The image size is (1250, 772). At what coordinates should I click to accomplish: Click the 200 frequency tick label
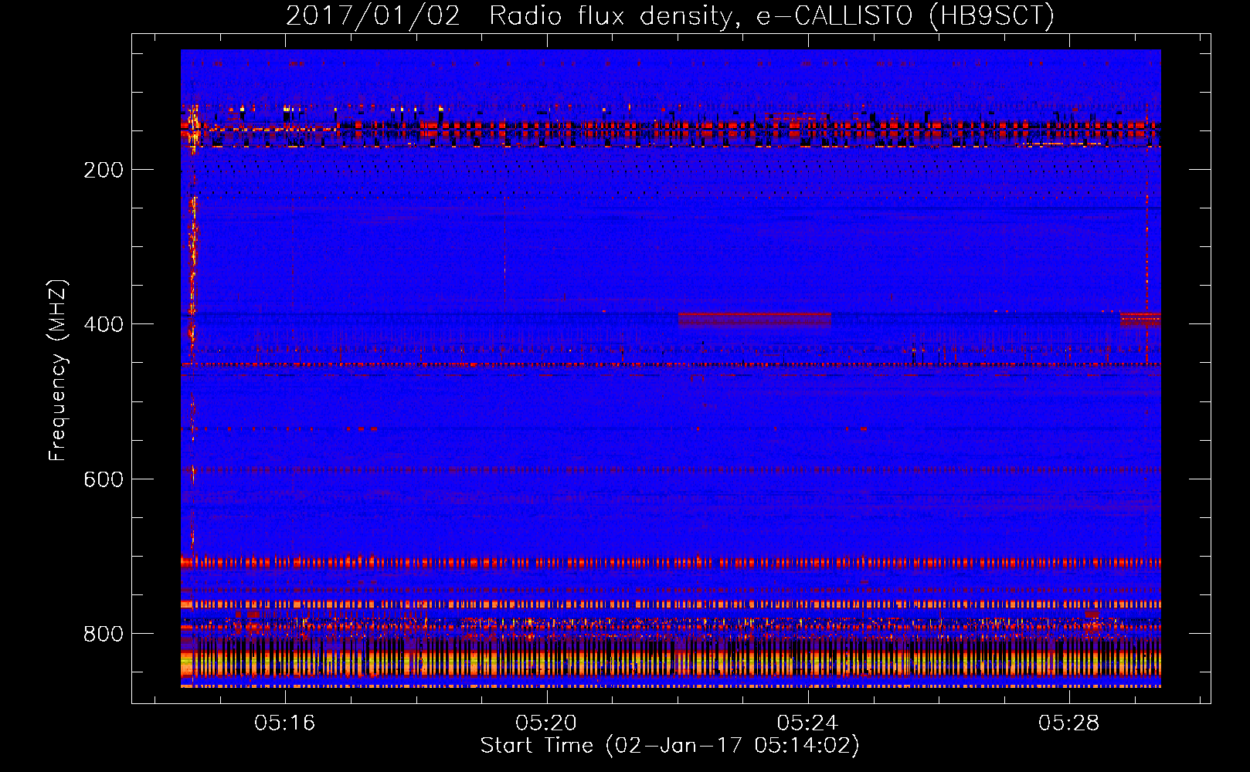pos(104,170)
